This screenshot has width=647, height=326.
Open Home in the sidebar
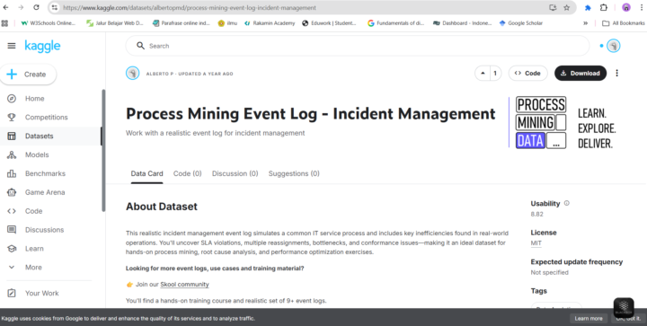(35, 99)
